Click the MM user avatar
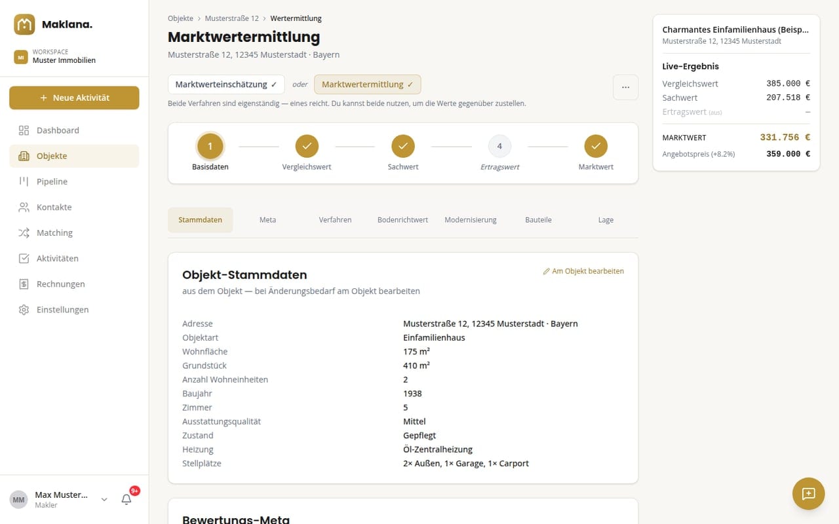The height and width of the screenshot is (524, 839). point(18,500)
